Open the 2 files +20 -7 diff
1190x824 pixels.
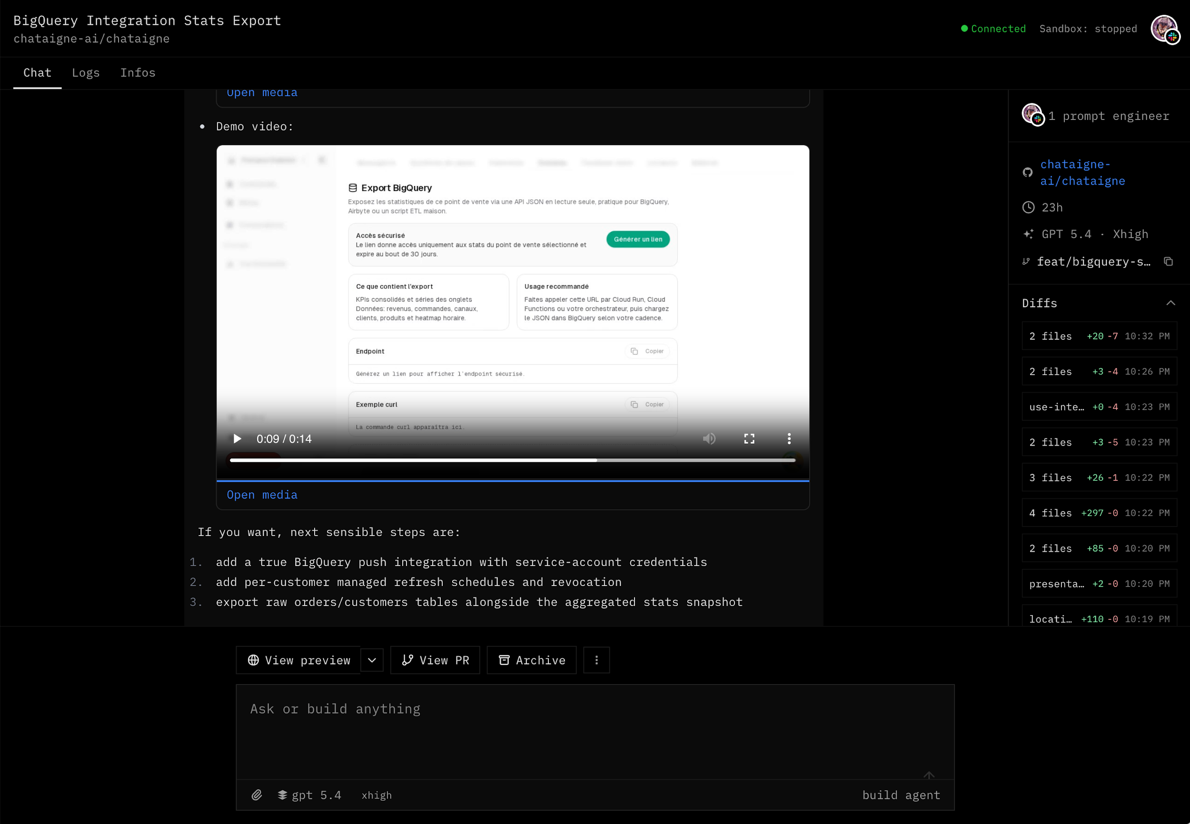coord(1099,336)
